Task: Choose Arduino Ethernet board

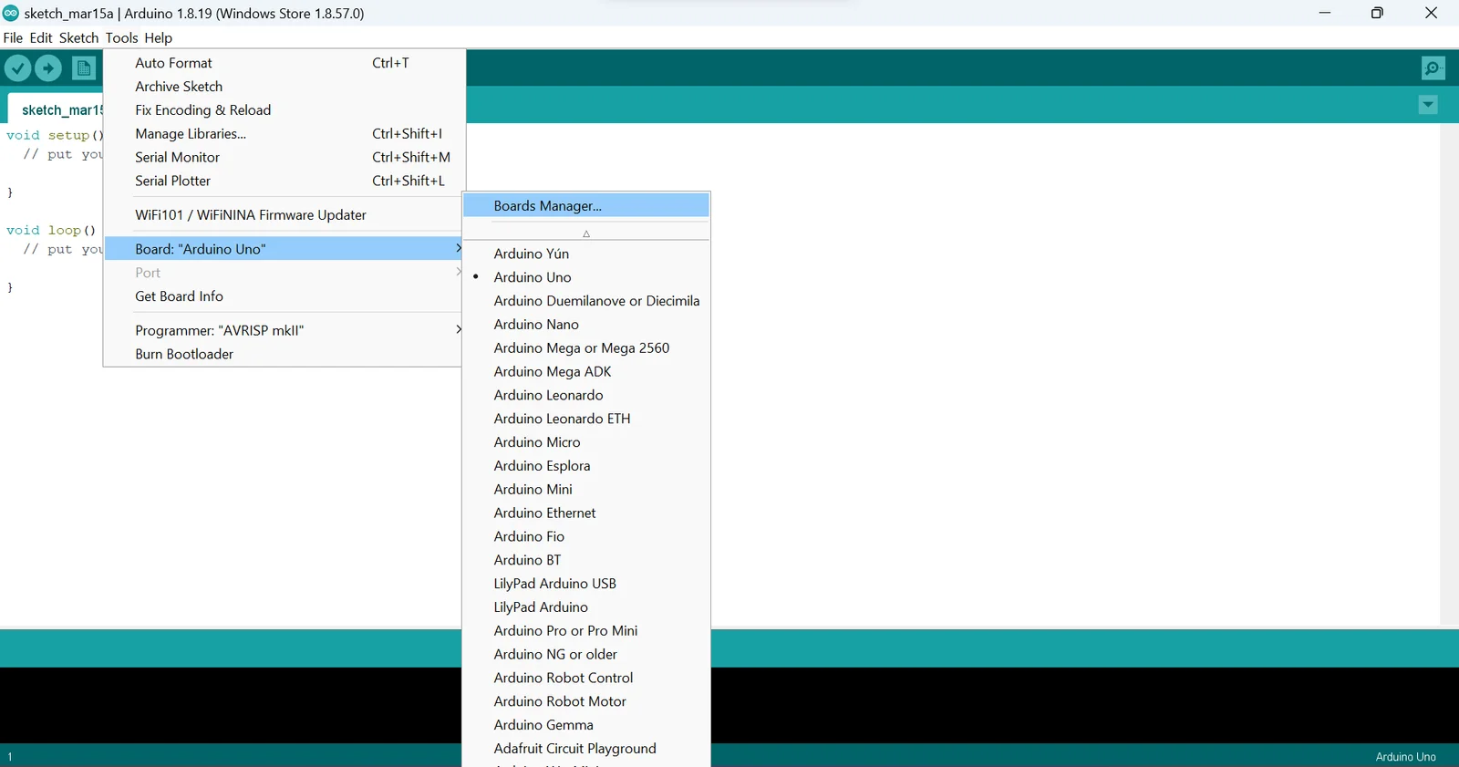Action: (586, 513)
